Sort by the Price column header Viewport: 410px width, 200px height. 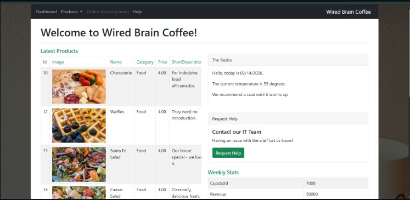point(162,62)
